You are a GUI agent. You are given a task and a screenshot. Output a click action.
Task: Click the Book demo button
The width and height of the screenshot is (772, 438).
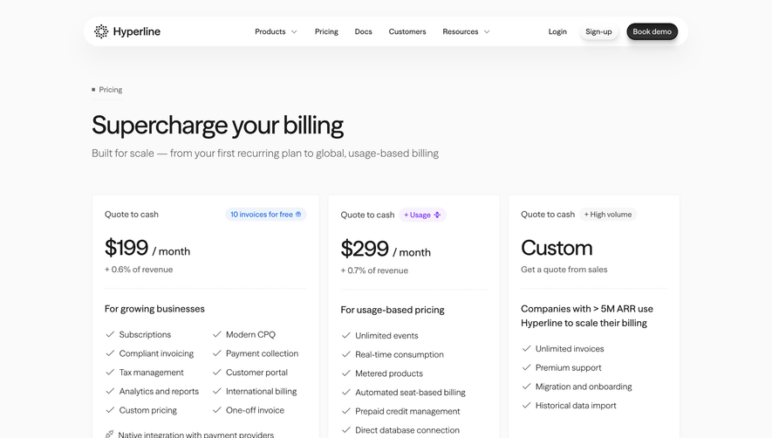point(652,31)
